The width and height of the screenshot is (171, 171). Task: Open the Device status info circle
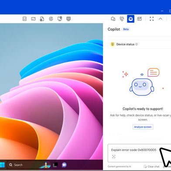137,44
